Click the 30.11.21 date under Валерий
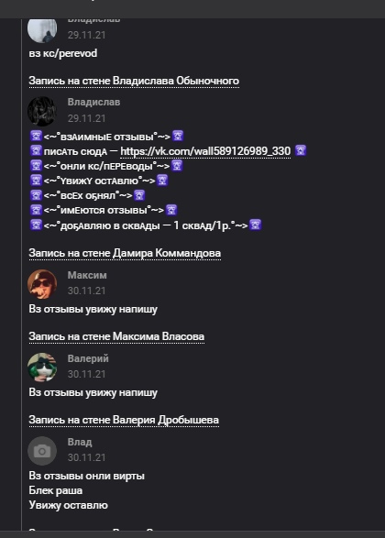Viewport: 385px width, 538px height. [86, 374]
